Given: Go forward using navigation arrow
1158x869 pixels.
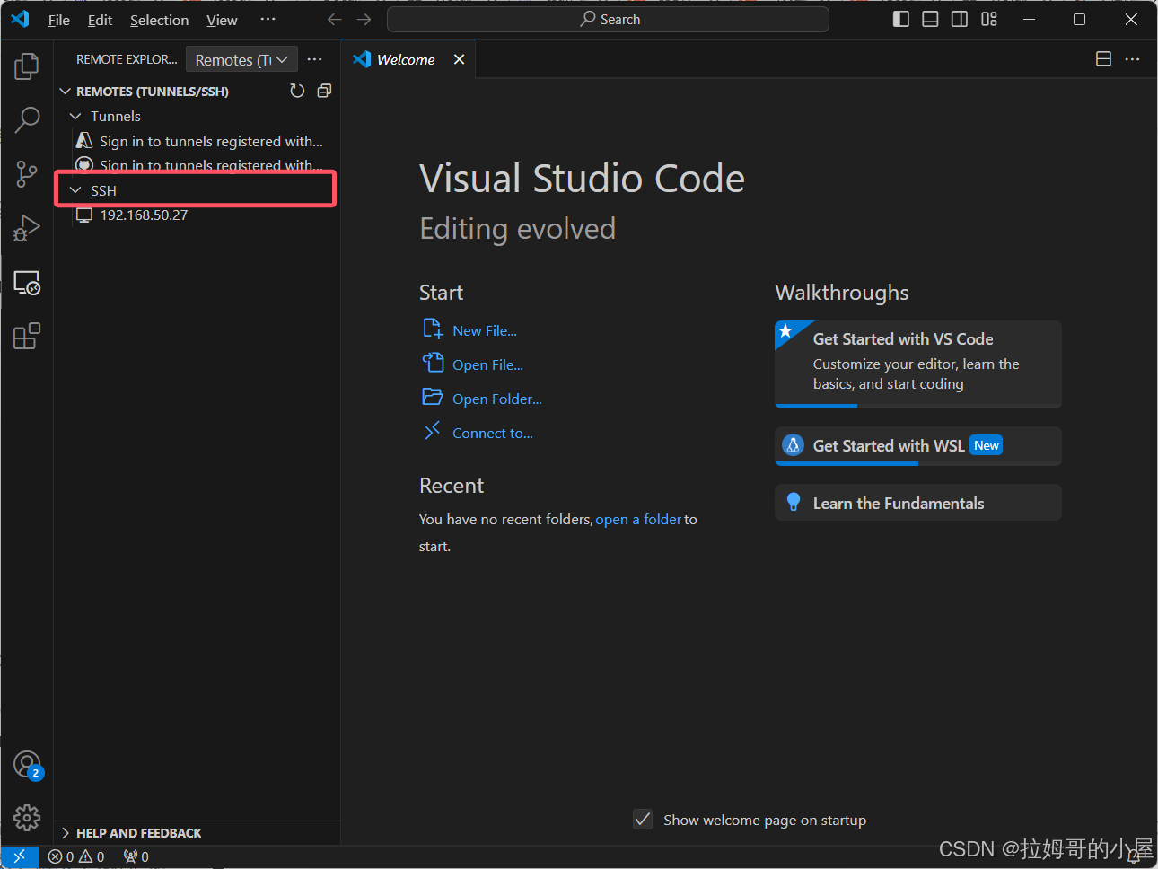Looking at the screenshot, I should pos(364,20).
